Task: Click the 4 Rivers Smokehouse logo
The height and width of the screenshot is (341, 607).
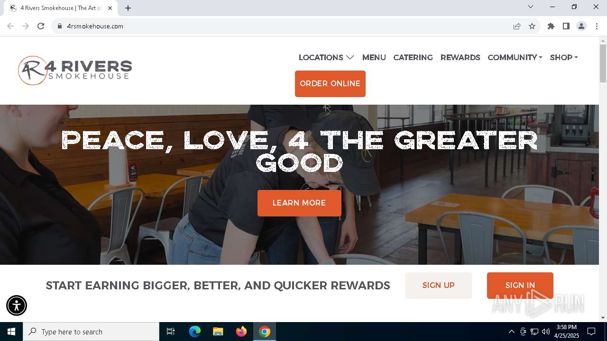Action: point(75,71)
